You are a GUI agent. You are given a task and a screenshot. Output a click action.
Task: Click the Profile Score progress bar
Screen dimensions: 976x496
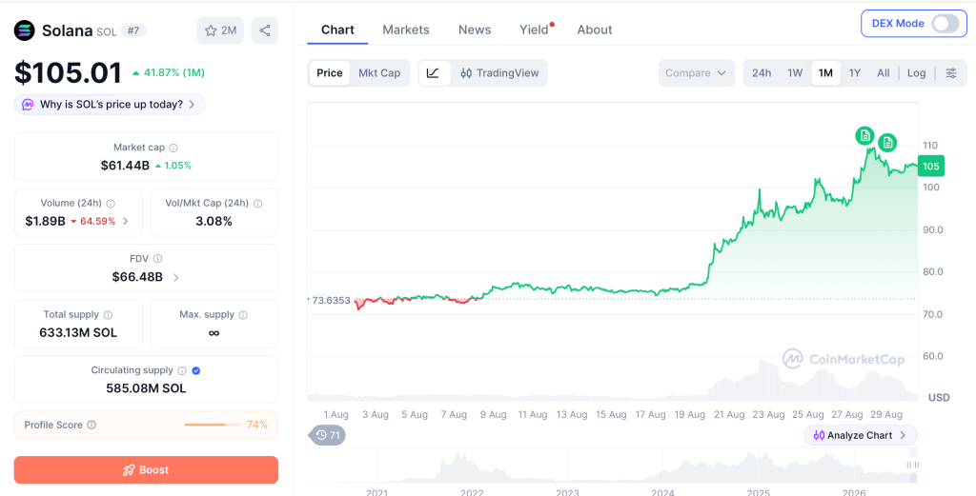pyautogui.click(x=212, y=426)
